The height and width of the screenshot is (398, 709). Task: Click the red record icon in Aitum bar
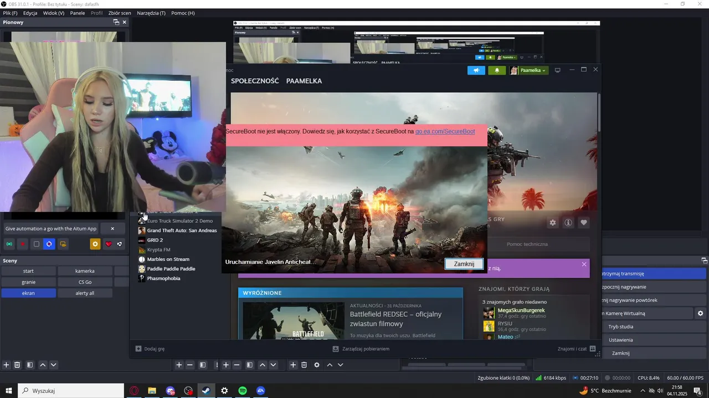[23, 244]
